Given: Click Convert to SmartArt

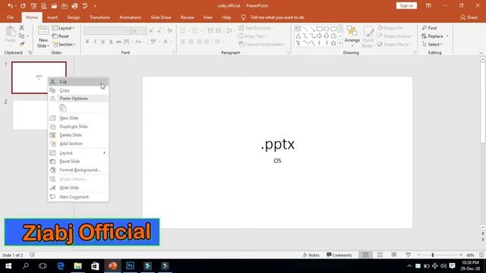Looking at the screenshot, I should click(262, 44).
